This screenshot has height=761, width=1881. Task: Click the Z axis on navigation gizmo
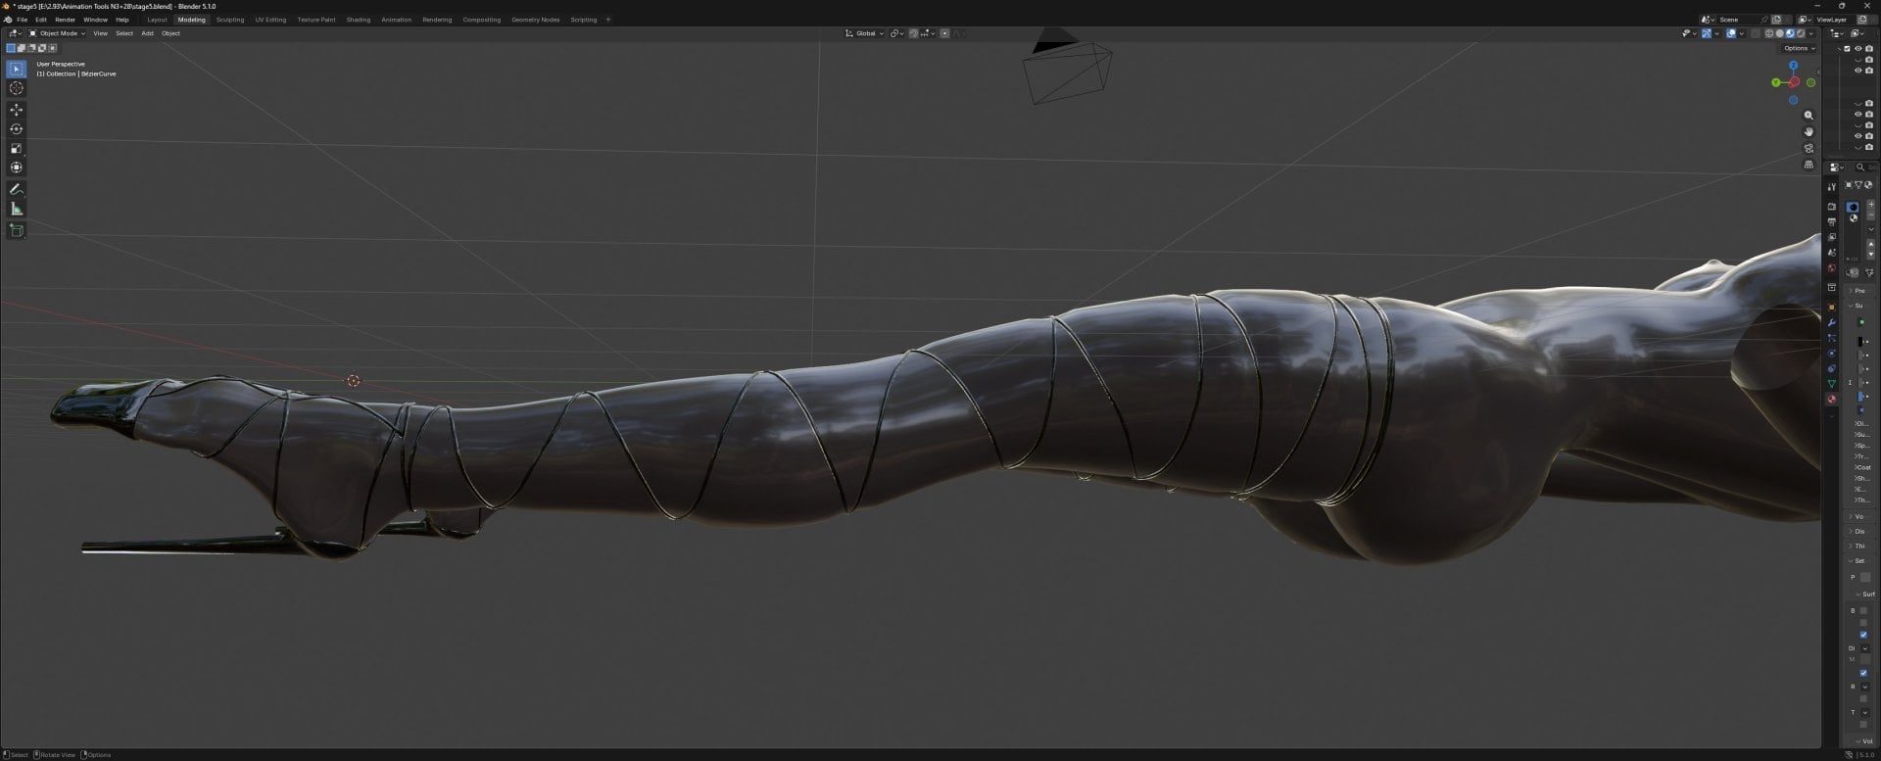(x=1793, y=66)
